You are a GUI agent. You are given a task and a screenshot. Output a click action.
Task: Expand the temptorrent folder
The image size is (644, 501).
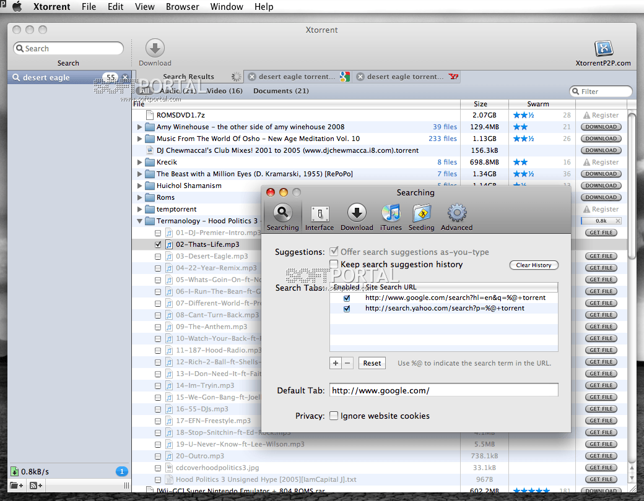click(x=140, y=209)
